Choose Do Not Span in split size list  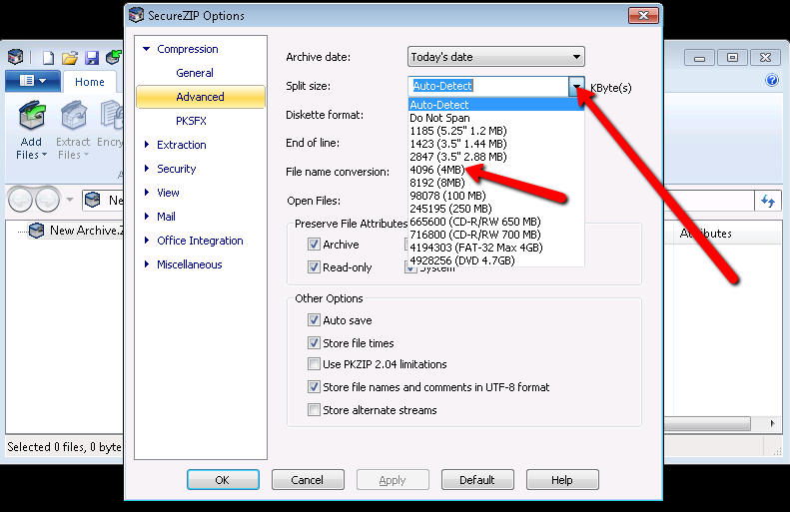tap(439, 118)
